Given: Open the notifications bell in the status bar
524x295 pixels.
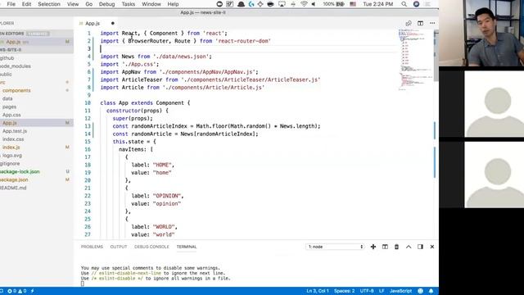Looking at the screenshot, I should (431, 291).
